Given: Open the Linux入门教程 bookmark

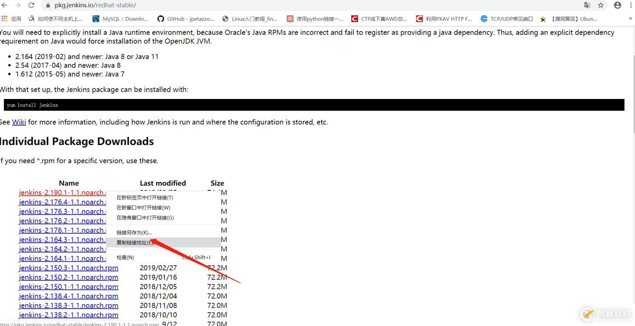Looking at the screenshot, I should [x=249, y=19].
